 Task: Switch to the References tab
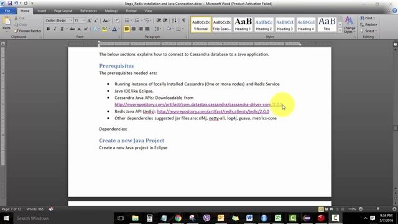[88, 11]
